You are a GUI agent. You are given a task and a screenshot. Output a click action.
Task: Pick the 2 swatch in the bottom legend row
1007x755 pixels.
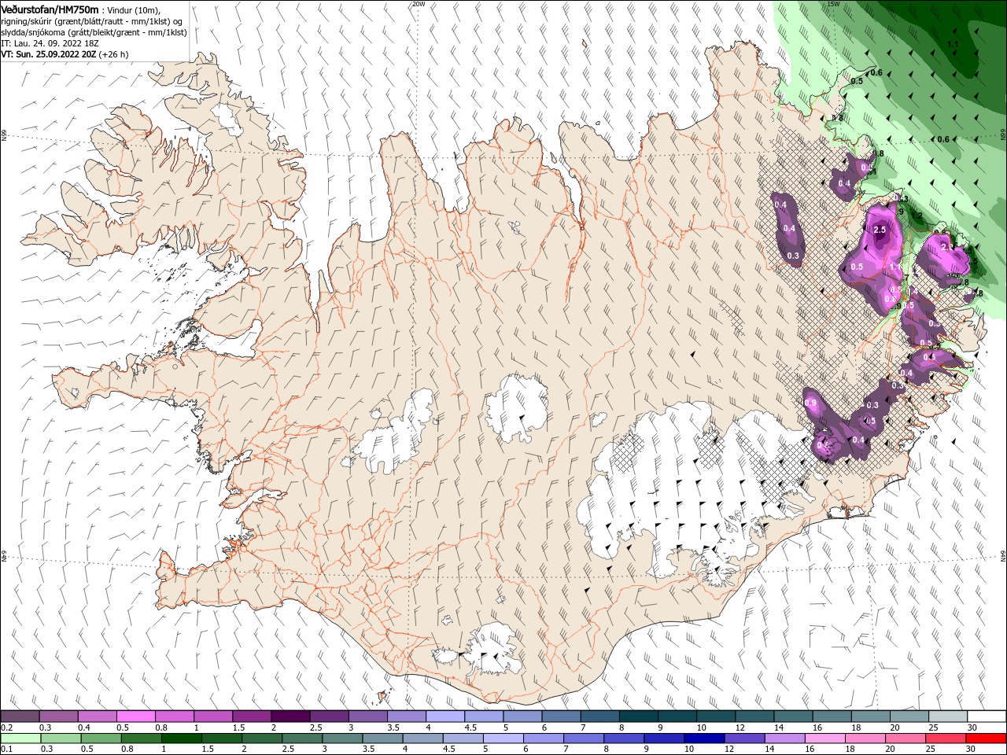point(261,738)
